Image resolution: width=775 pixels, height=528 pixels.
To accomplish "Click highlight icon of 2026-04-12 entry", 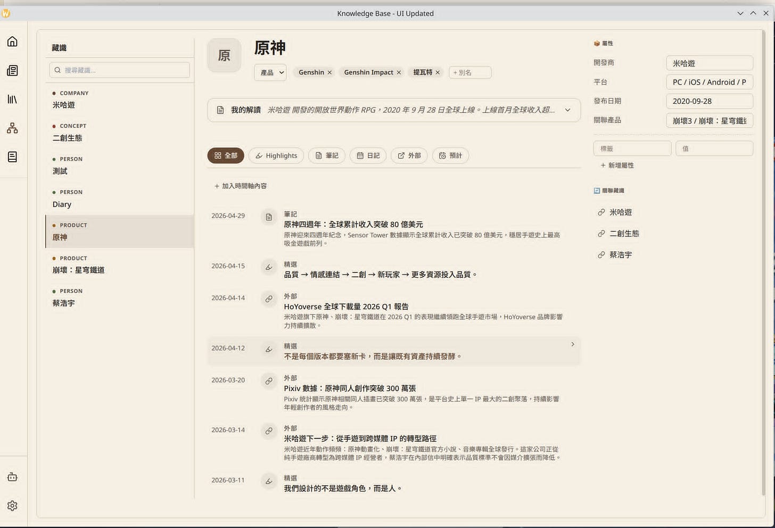I will click(269, 349).
